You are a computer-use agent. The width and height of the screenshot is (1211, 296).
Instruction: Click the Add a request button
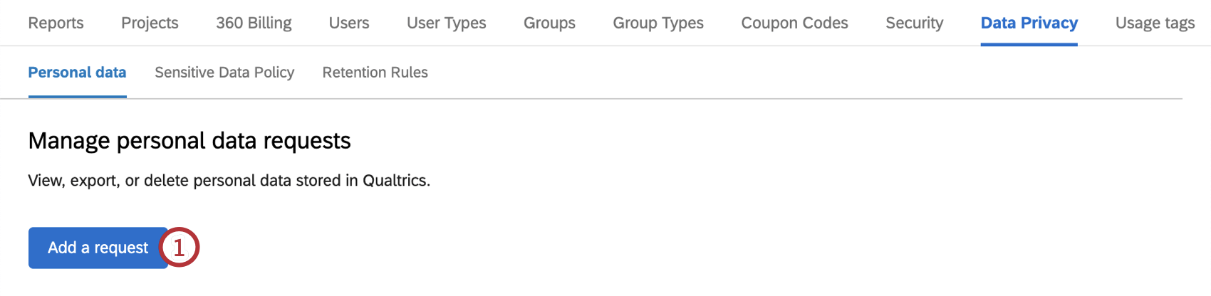[x=98, y=248]
